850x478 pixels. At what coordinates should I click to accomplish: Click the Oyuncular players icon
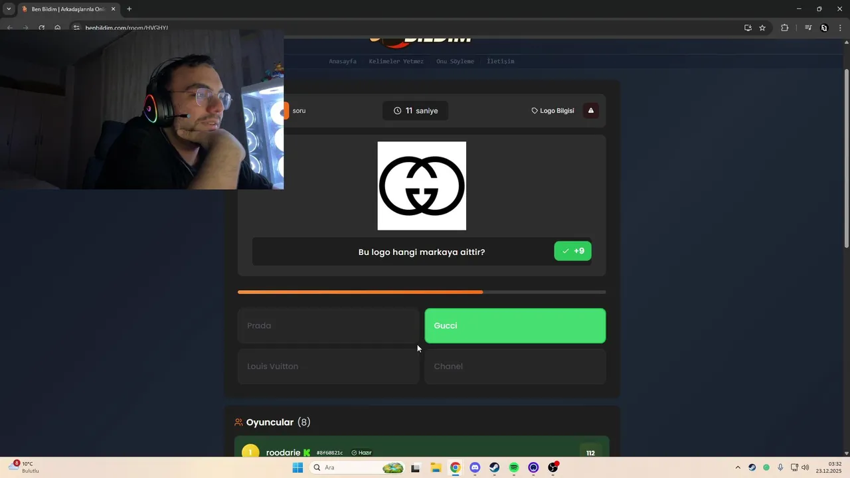point(238,422)
